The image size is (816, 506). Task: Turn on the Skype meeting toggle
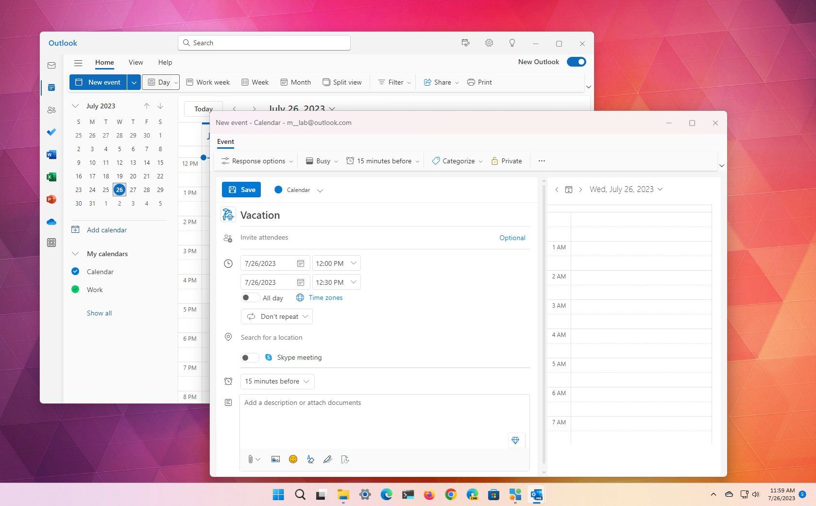pos(250,357)
